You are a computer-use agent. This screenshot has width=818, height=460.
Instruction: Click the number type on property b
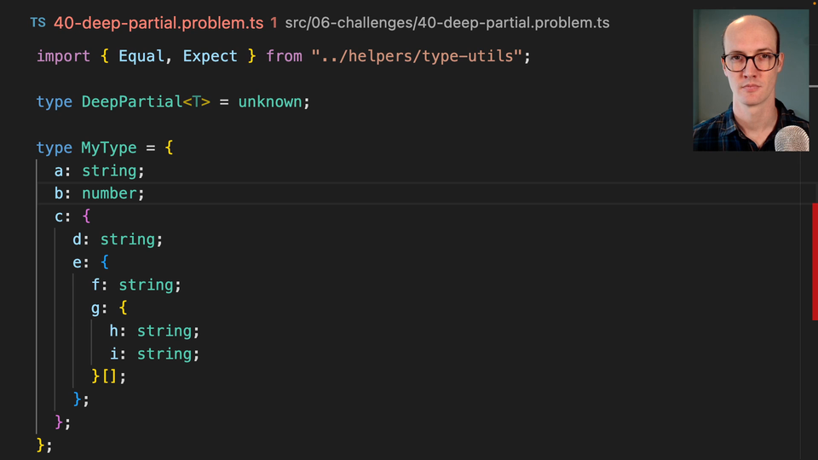(110, 194)
